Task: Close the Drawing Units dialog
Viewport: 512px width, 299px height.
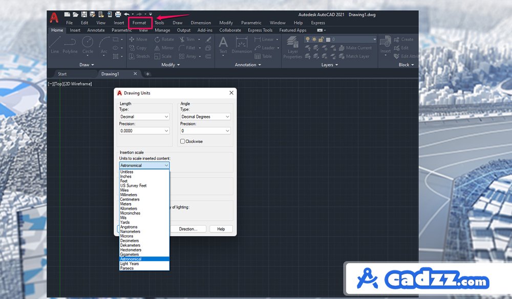Action: pyautogui.click(x=231, y=93)
